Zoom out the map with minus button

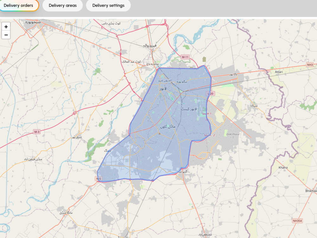tap(6, 35)
